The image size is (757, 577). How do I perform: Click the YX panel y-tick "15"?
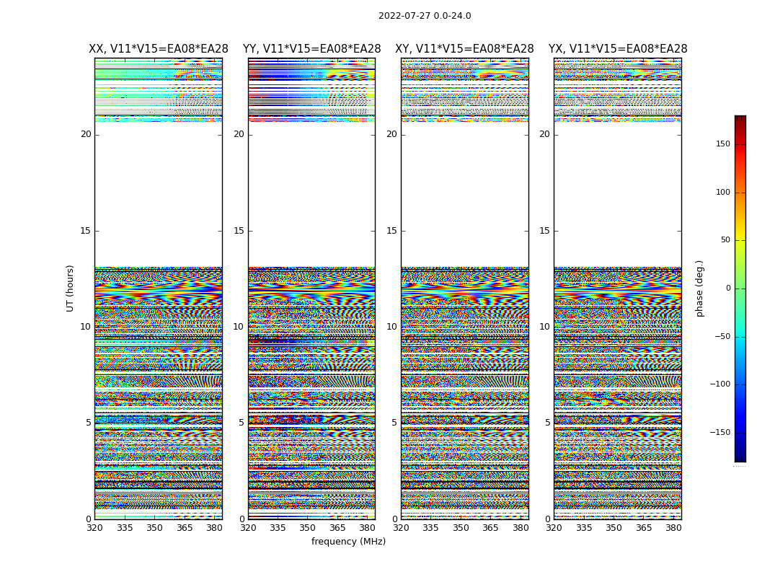point(544,231)
